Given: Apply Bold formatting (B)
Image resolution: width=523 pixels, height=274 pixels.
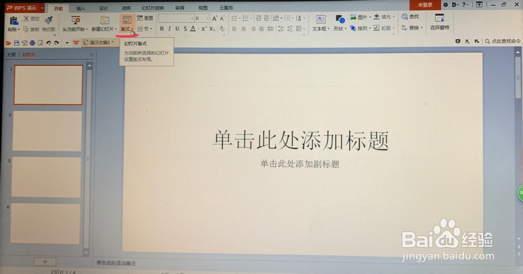Looking at the screenshot, I should [162, 29].
